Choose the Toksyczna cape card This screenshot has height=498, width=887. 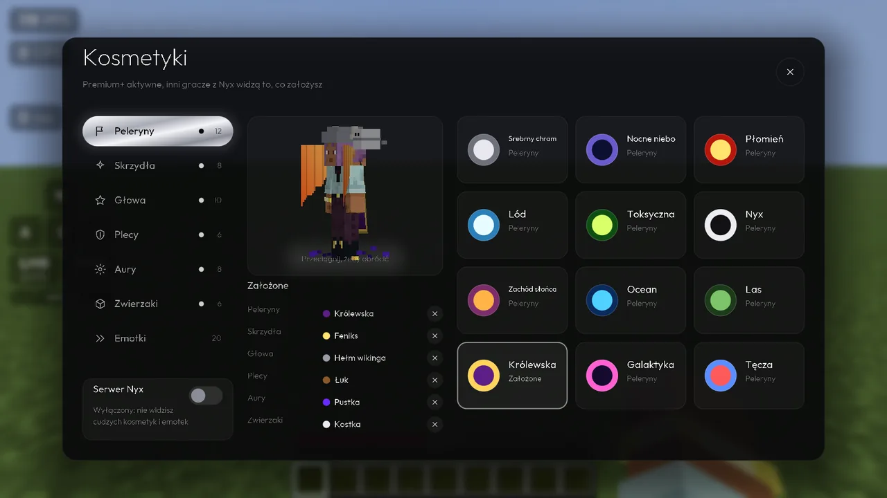631,225
